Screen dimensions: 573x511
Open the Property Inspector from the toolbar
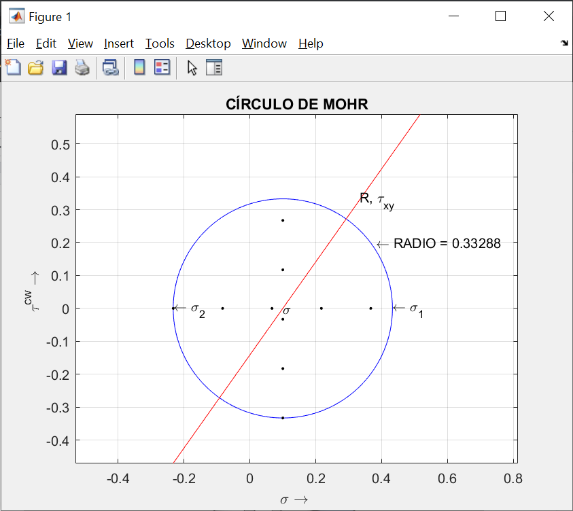pyautogui.click(x=214, y=67)
